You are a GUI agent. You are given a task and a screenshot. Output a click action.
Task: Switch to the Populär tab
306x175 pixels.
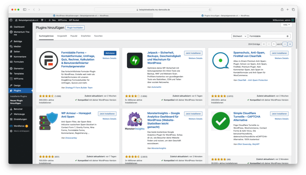[x=74, y=36]
